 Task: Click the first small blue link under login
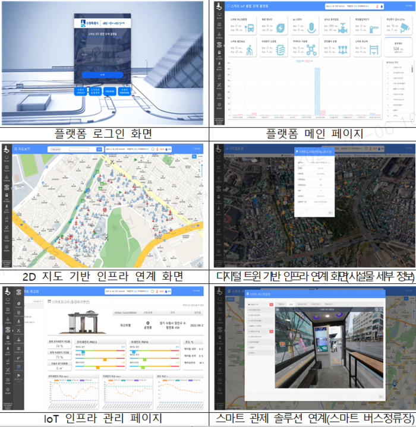point(81,91)
